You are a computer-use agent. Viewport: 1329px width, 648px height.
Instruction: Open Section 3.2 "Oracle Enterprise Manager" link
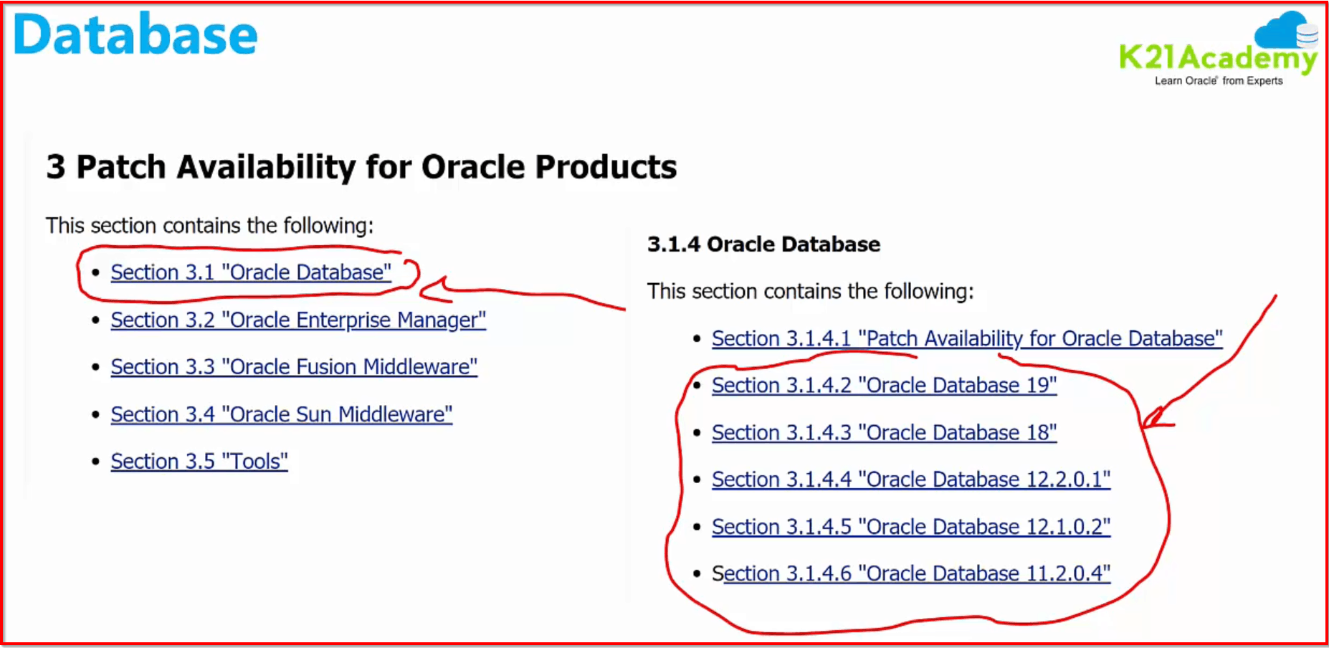pyautogui.click(x=298, y=320)
